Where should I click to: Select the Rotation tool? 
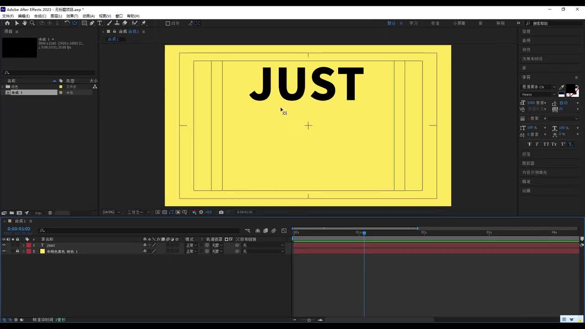(x=67, y=23)
